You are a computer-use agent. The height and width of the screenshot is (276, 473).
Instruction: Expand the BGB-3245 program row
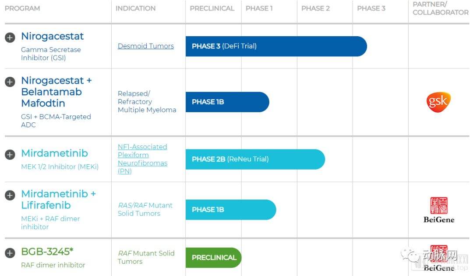[x=10, y=253]
